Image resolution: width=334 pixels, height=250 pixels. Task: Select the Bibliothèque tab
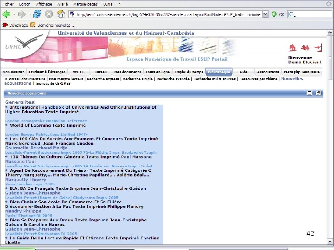(219, 72)
